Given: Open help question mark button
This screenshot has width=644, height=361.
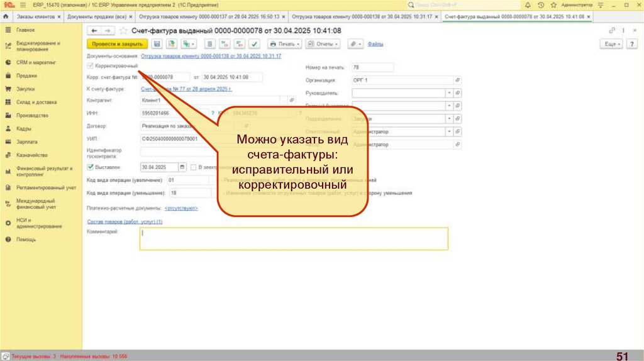Looking at the screenshot, I should [x=631, y=44].
